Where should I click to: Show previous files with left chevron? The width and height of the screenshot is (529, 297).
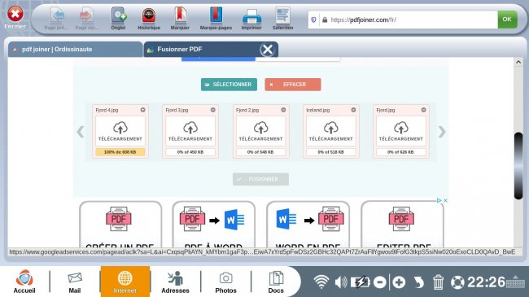[81, 132]
